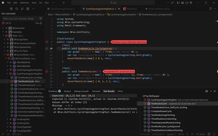The width and height of the screenshot is (218, 136).
Task: Click the app logo in the menu bar
Action: pos(3,3)
